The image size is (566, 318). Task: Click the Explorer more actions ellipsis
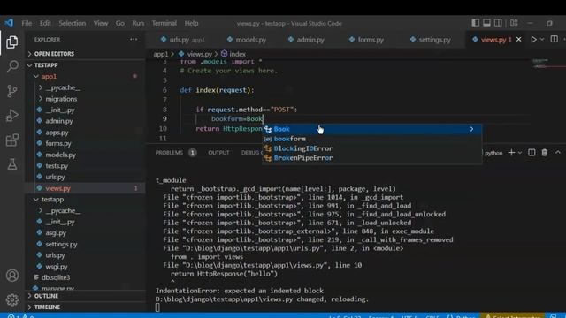134,39
